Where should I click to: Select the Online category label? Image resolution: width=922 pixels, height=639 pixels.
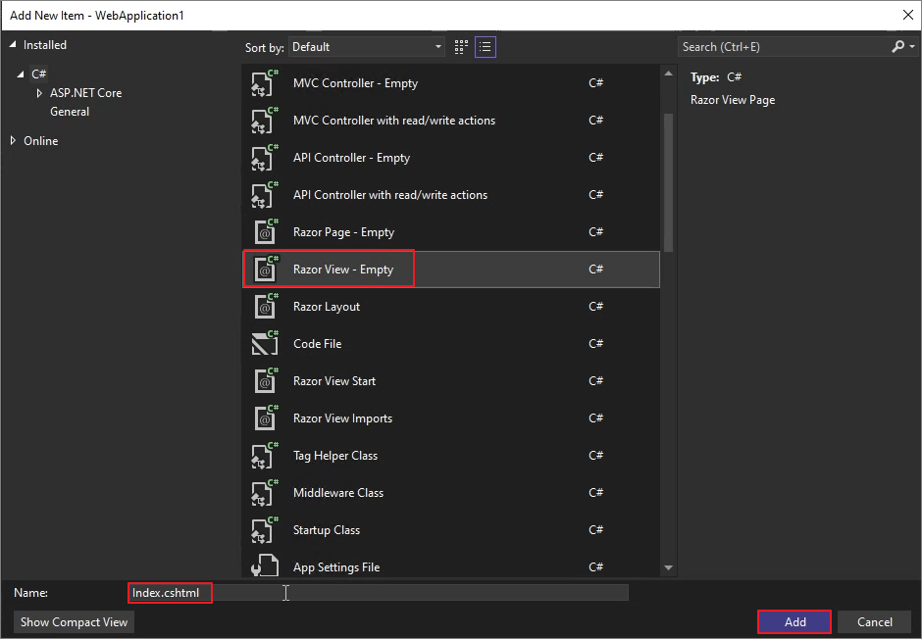[40, 141]
